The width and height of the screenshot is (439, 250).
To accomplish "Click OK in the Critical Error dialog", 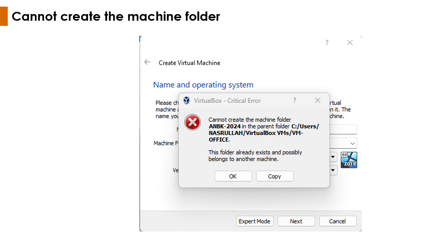I will [x=233, y=176].
